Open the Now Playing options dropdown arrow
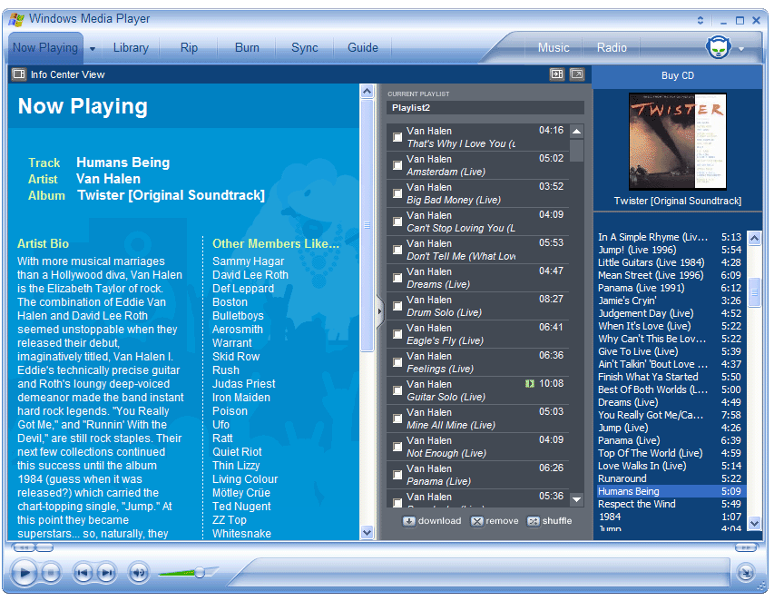774x601 pixels. (93, 49)
